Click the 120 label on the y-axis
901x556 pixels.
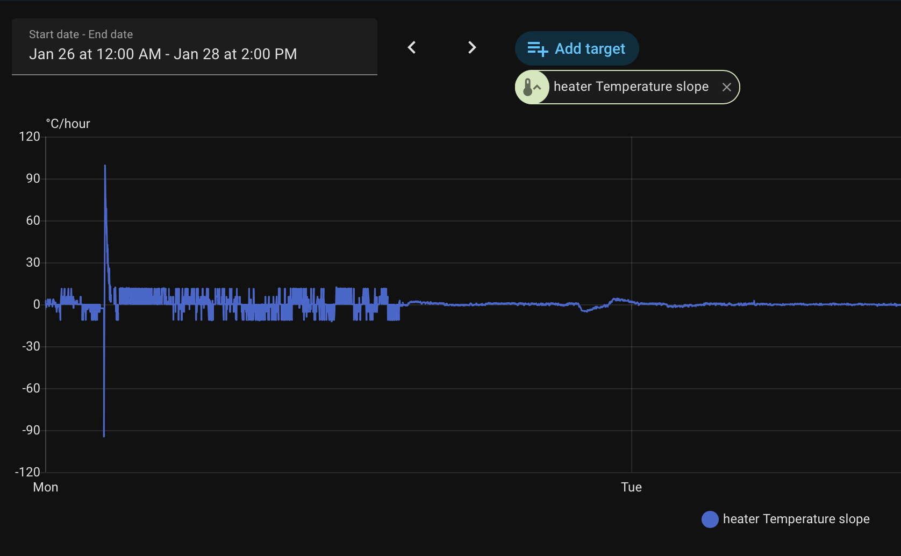point(30,137)
